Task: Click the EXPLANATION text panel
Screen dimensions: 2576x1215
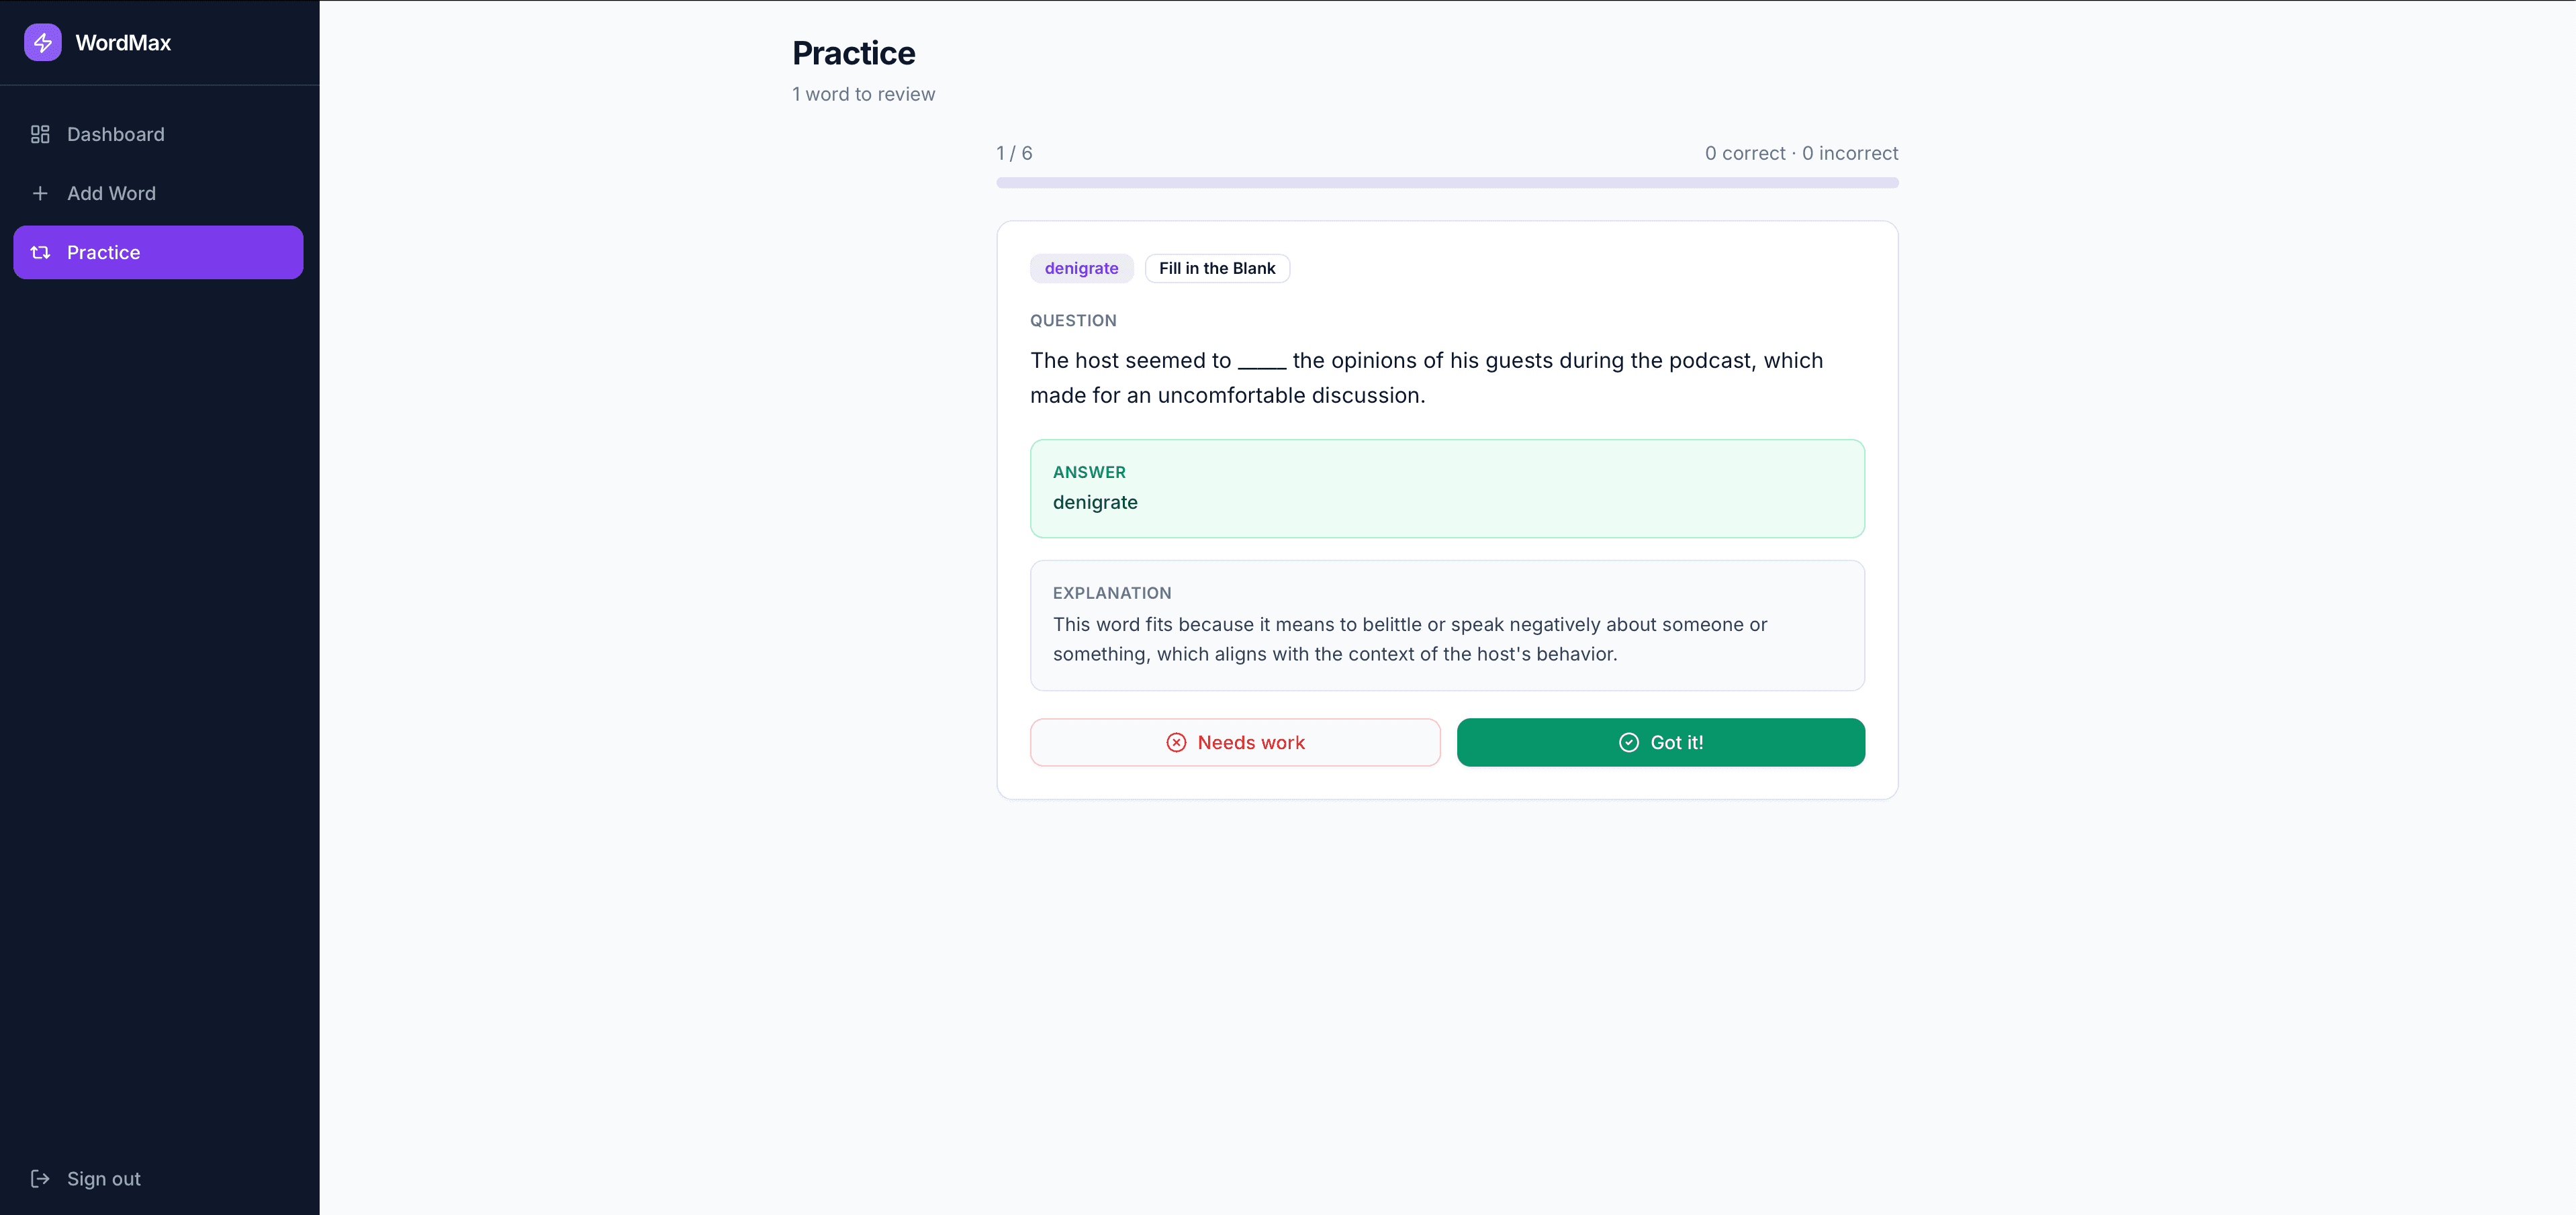Action: [x=1447, y=625]
